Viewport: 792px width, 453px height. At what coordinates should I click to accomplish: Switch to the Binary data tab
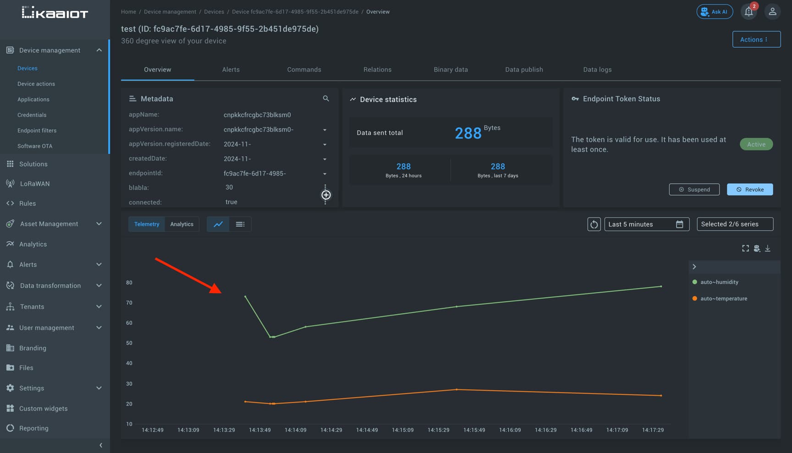451,70
